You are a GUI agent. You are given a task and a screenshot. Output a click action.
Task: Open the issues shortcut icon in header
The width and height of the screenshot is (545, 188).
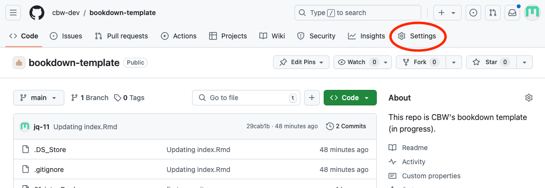coord(473,13)
